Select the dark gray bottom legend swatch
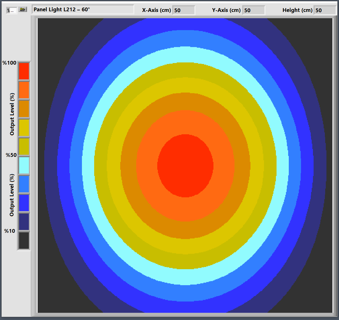The image size is (339, 320). (24, 241)
